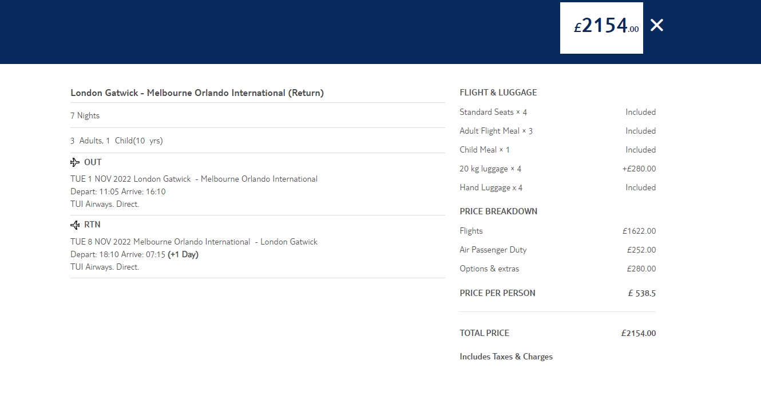Click 'Depart: 18:10 Arrive: 07:15 (+1 Day)' text
This screenshot has width=761, height=412.
(134, 254)
